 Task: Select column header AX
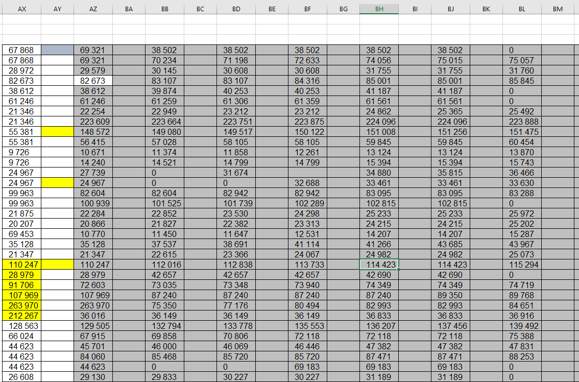(22, 9)
